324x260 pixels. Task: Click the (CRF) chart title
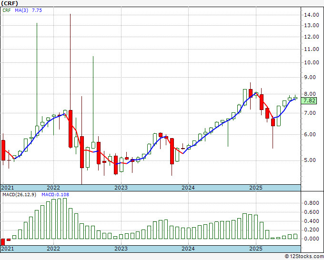[x=10, y=3]
